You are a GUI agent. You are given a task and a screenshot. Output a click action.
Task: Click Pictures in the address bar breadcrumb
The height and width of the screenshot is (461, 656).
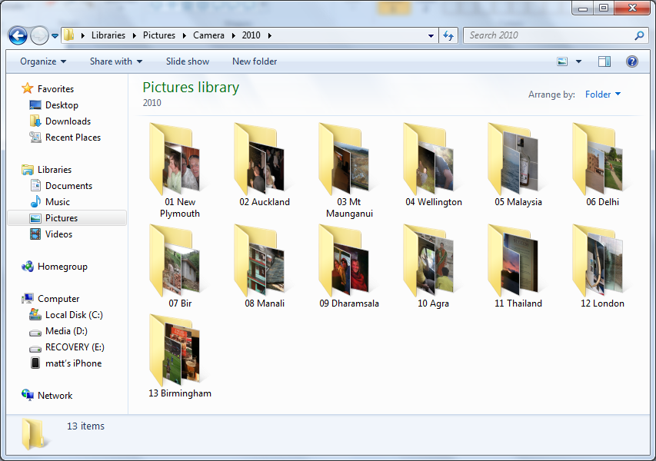click(x=159, y=35)
